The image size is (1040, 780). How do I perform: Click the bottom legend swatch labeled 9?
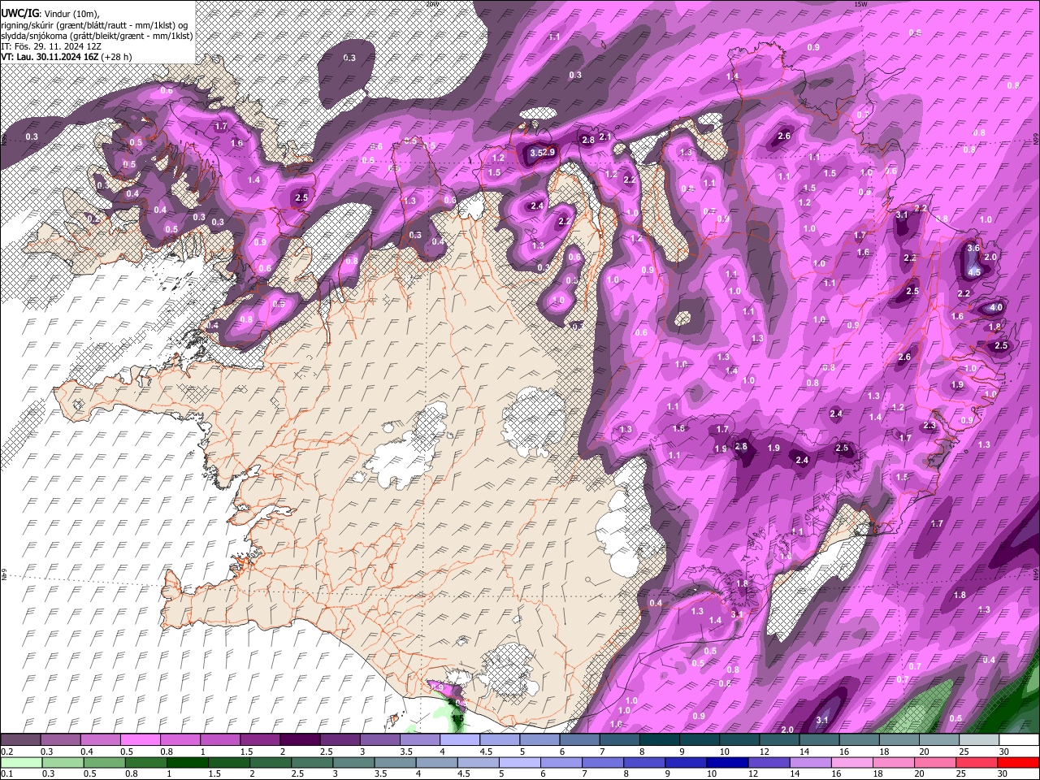(687, 762)
